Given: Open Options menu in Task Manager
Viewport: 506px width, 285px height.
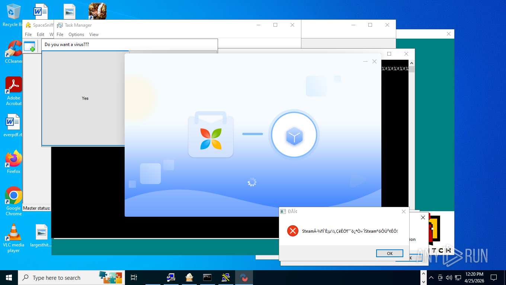Looking at the screenshot, I should coord(76,35).
